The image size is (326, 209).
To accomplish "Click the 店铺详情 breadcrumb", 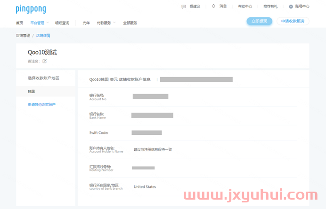I will [x=43, y=35].
